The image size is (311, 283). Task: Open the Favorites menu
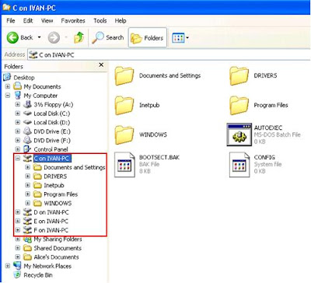[x=73, y=21]
